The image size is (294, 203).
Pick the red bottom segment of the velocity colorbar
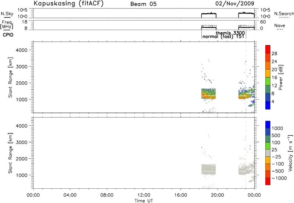coord(268,181)
